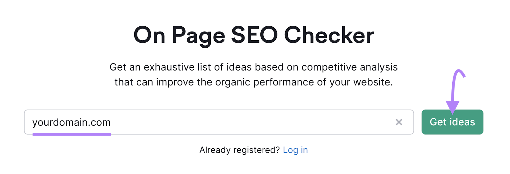
Task: Click the word Checker in the title
Action: click(x=329, y=35)
